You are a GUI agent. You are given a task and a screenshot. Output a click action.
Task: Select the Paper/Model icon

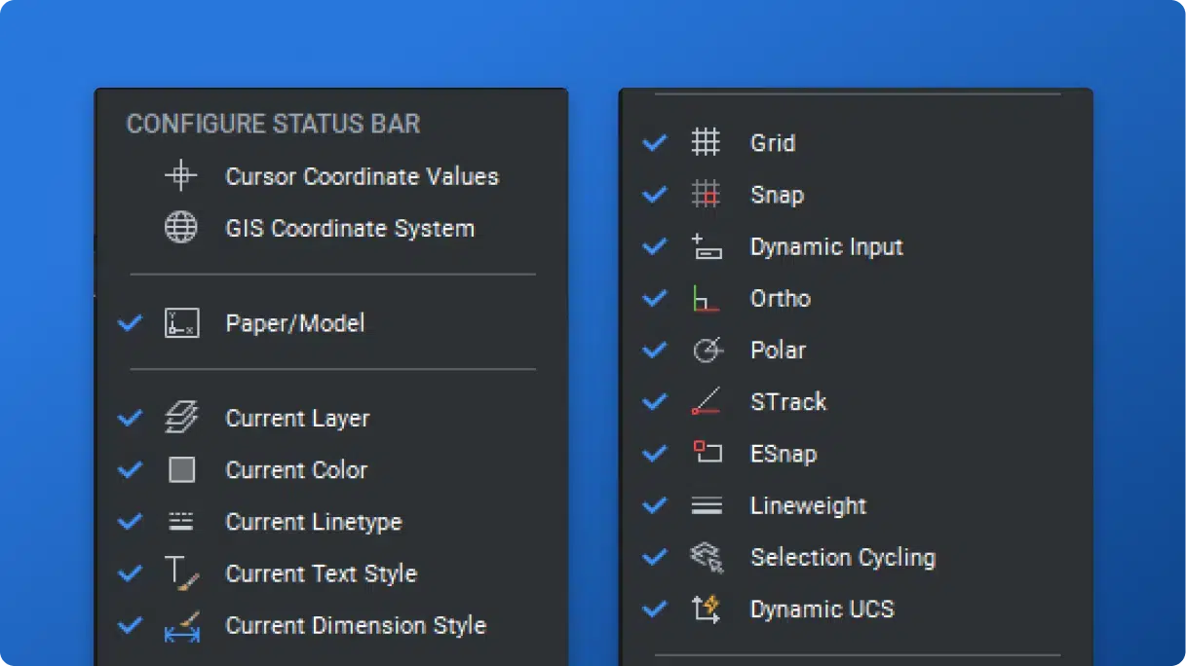coord(181,322)
